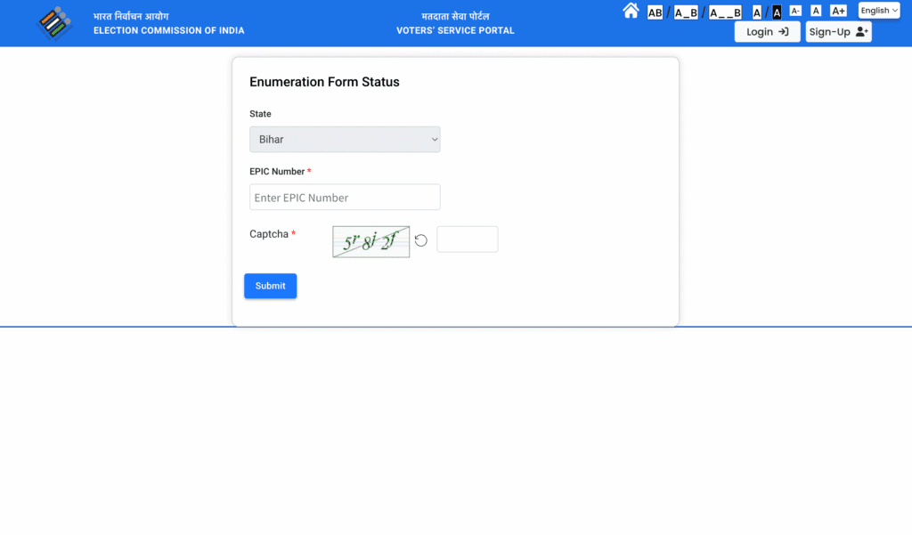
Task: Open the English language dropdown
Action: click(x=879, y=11)
